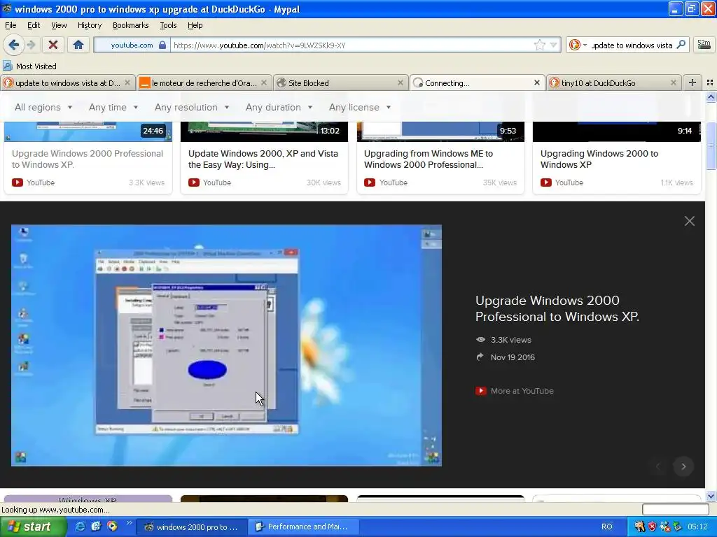Go to previous video with left chevron

(658, 466)
